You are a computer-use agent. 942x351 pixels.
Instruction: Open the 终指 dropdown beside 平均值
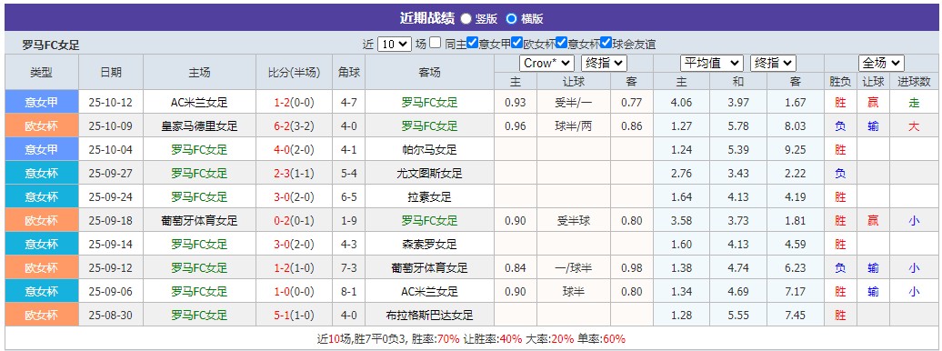coord(773,63)
